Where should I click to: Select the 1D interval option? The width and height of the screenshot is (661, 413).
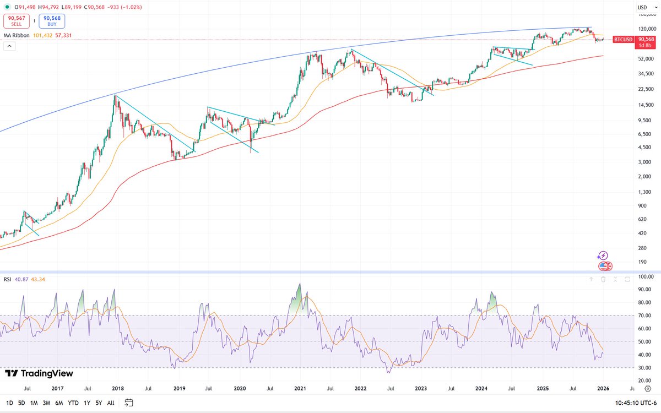(x=9, y=403)
